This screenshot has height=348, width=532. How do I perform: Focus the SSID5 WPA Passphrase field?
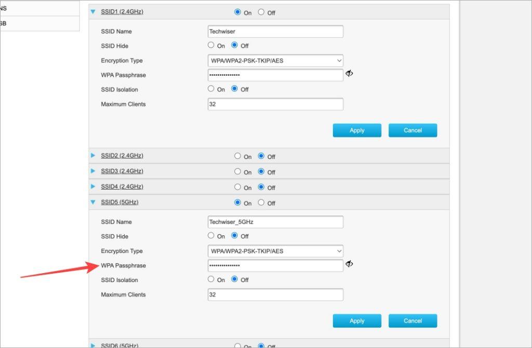point(275,265)
